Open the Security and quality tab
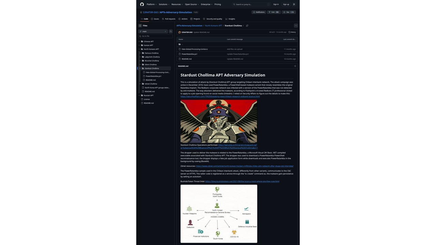436x245 pixels. coord(213,19)
